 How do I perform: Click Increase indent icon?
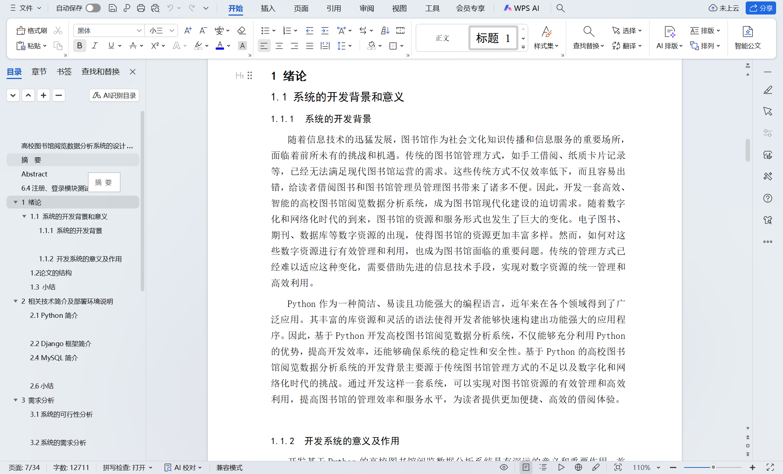click(325, 30)
